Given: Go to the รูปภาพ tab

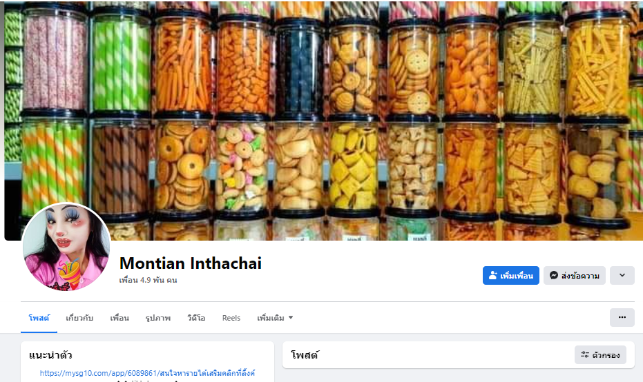Looking at the screenshot, I should [x=158, y=318].
